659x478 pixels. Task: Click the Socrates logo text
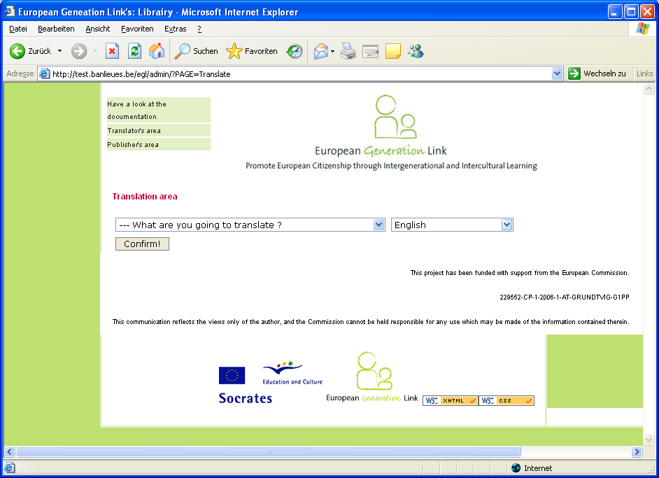tap(246, 398)
